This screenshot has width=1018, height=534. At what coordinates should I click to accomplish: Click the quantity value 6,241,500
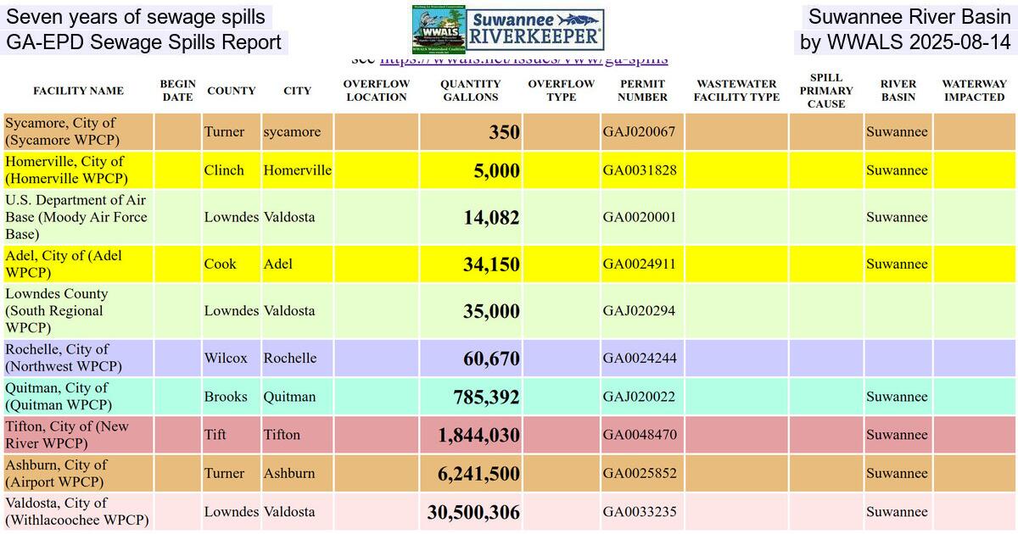pos(479,474)
